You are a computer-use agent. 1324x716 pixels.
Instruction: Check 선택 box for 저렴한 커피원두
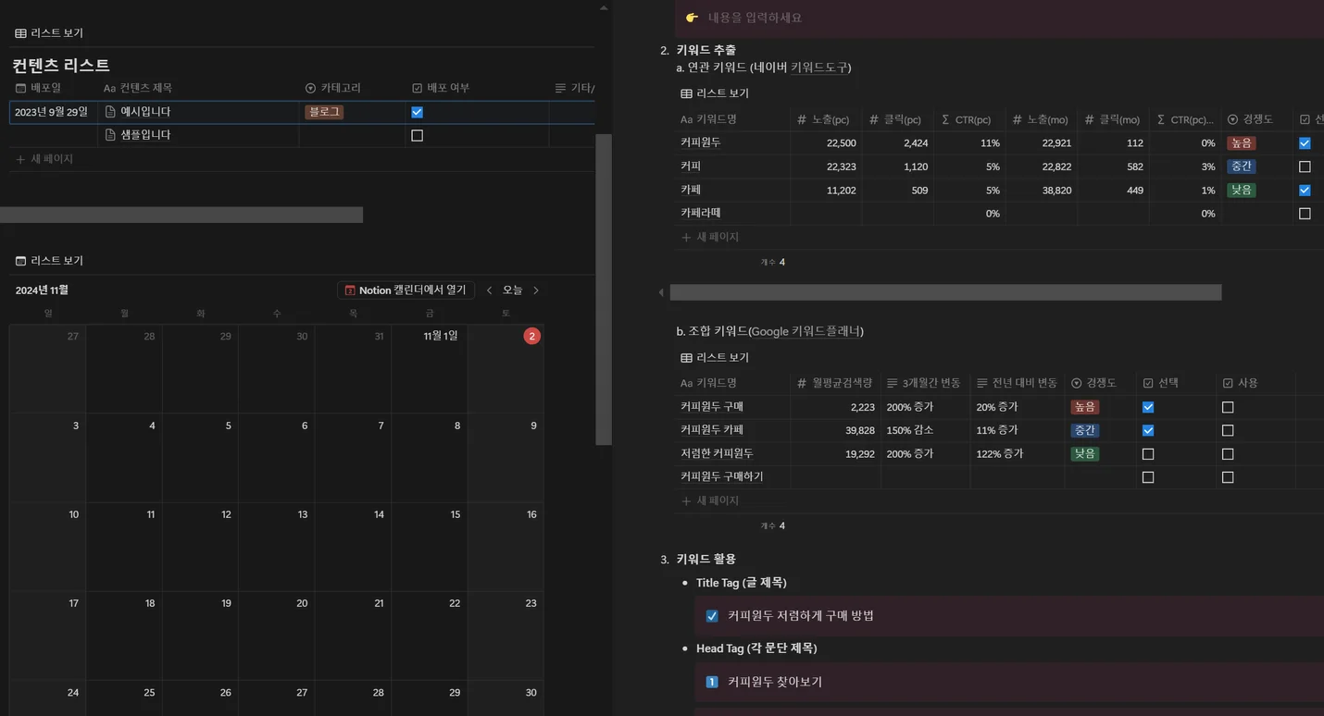(1148, 454)
